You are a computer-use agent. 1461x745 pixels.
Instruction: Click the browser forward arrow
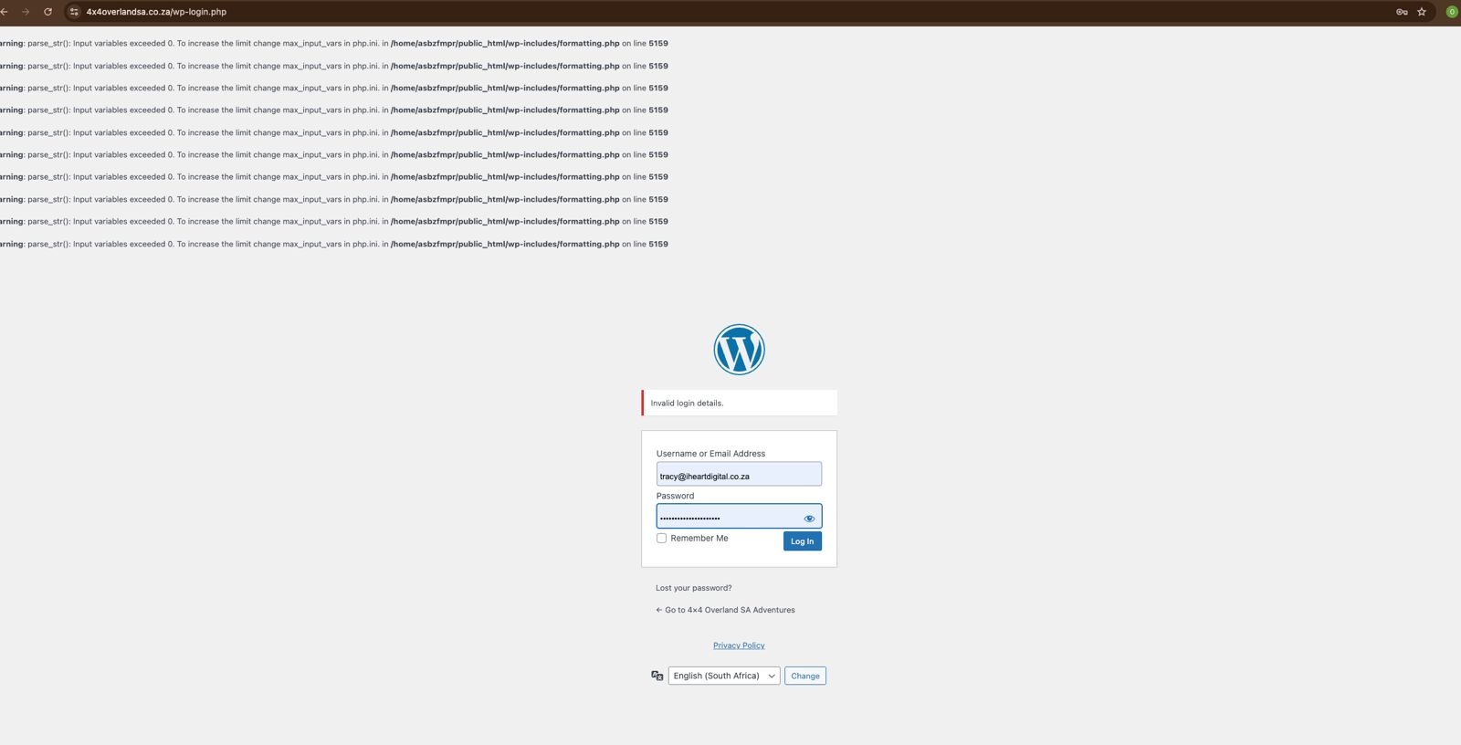(x=26, y=12)
